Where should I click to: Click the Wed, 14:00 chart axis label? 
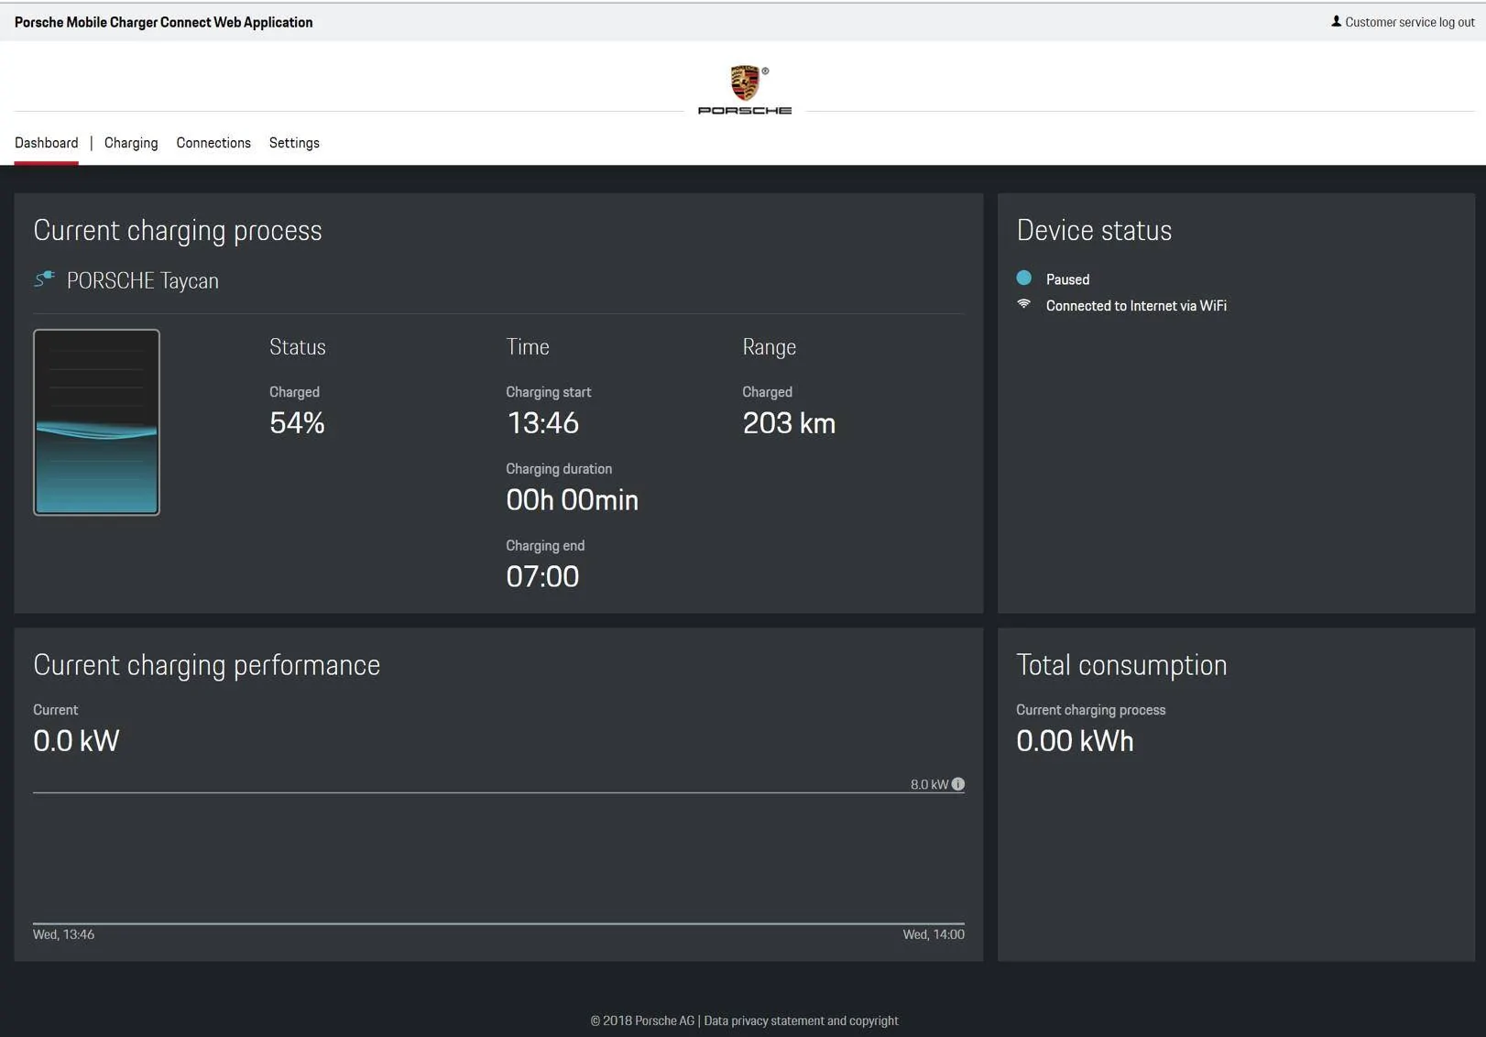click(x=934, y=934)
